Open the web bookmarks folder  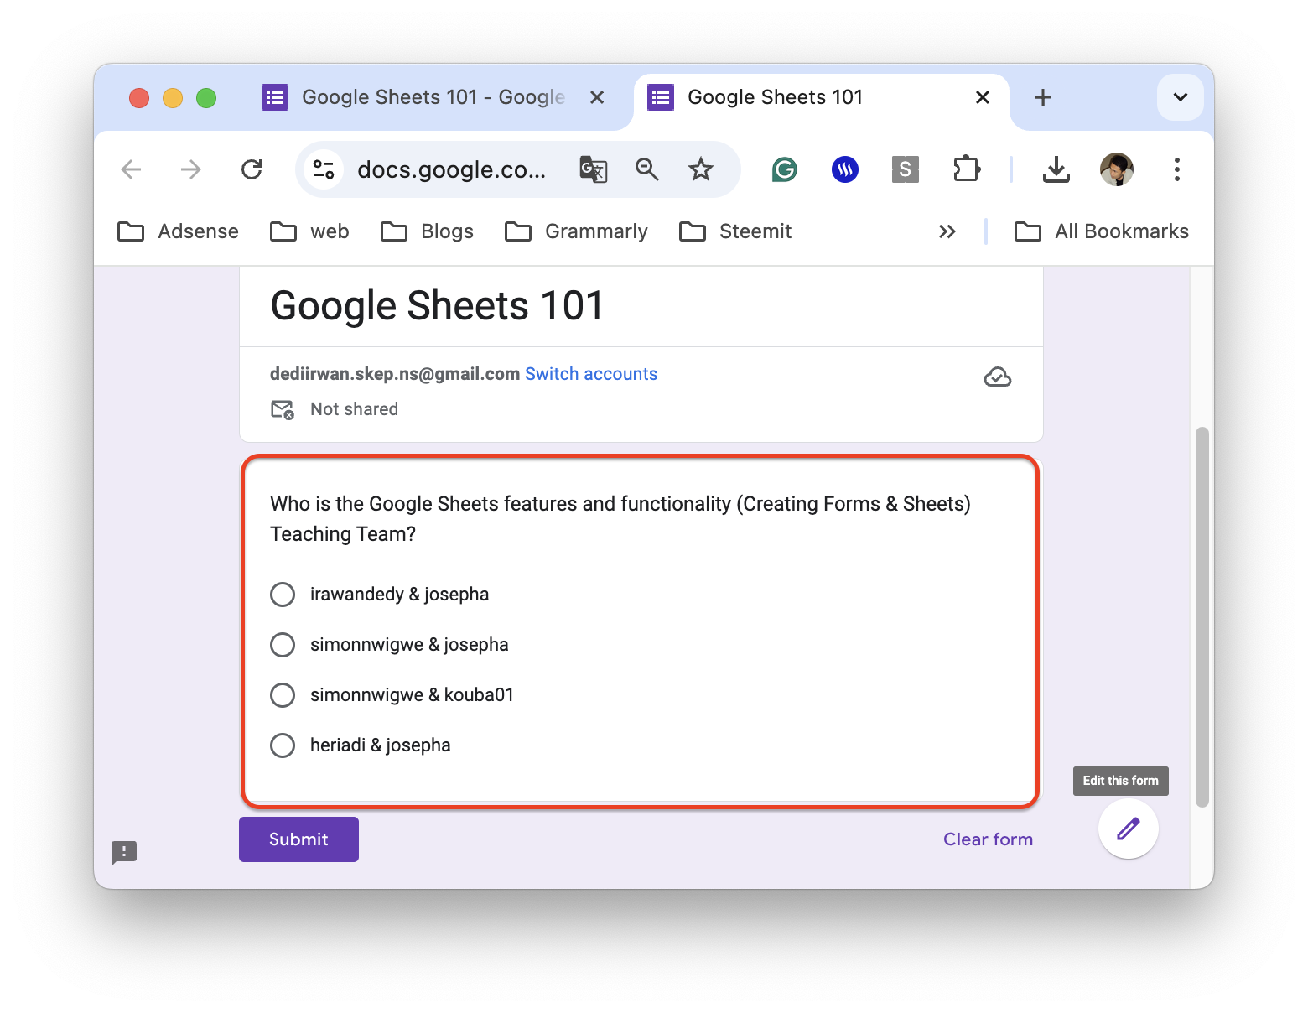[x=309, y=231]
